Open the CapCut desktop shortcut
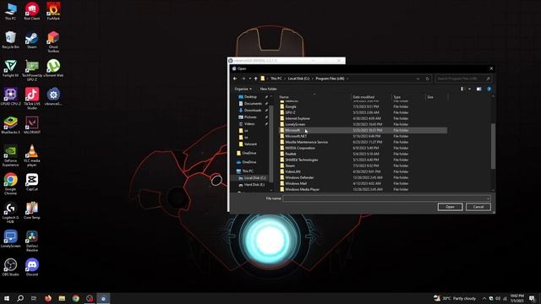541x304 pixels. [32, 182]
